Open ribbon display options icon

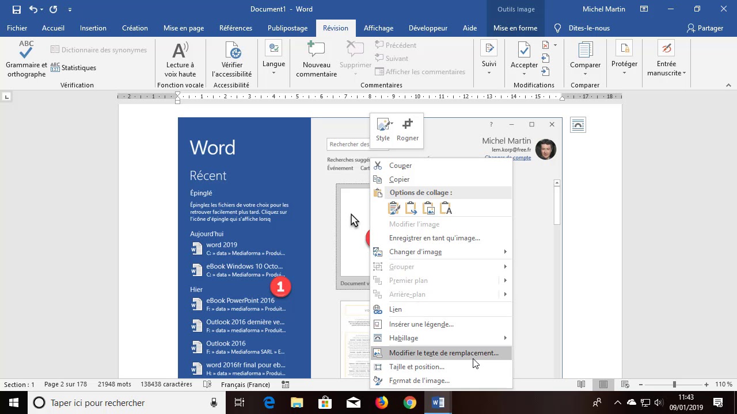pyautogui.click(x=644, y=9)
